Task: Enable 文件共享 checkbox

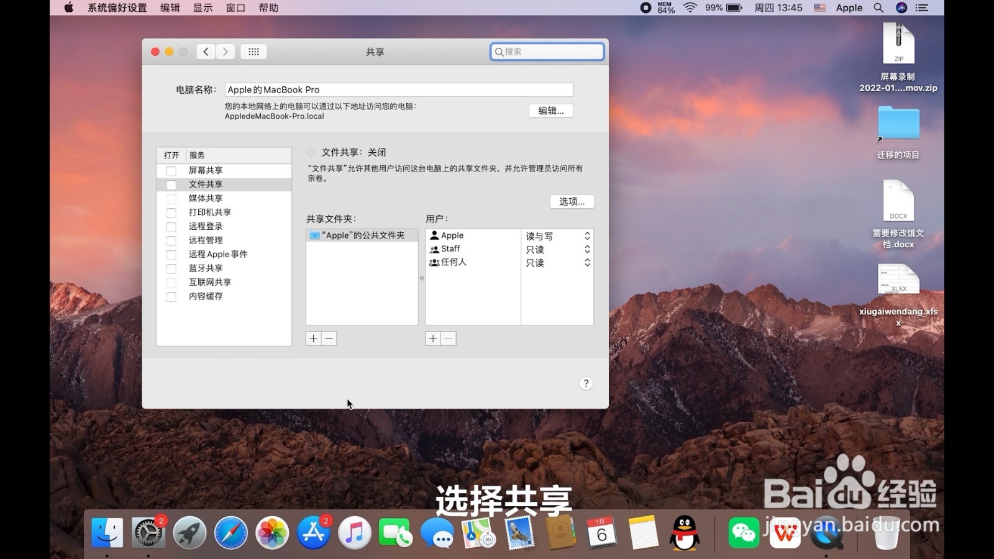Action: [x=171, y=184]
